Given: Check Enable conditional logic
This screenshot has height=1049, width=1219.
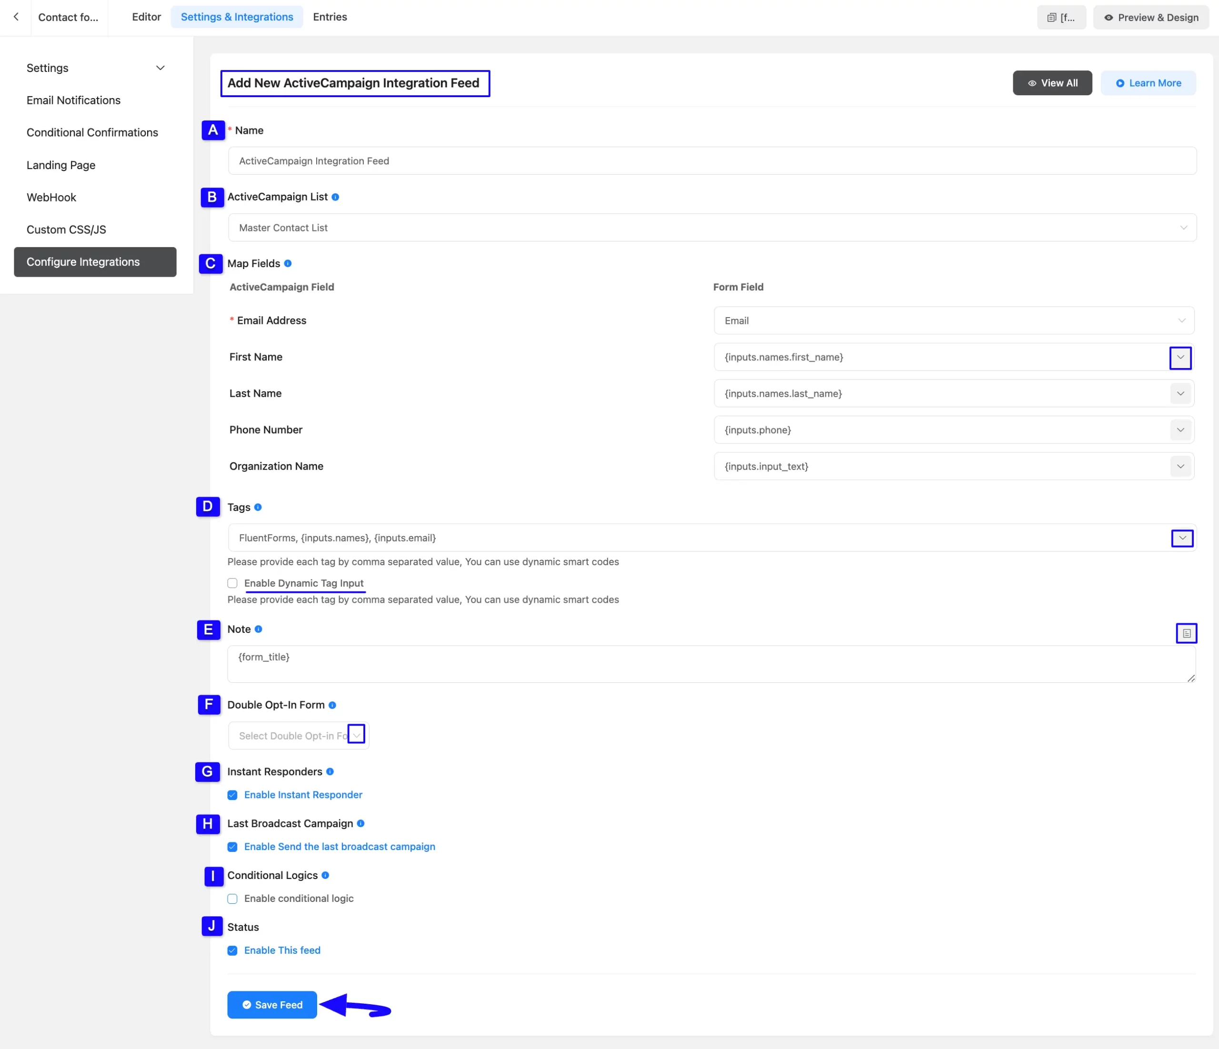Looking at the screenshot, I should point(232,899).
